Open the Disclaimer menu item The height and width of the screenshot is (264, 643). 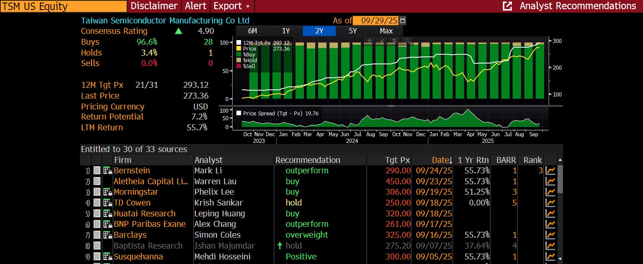(154, 6)
